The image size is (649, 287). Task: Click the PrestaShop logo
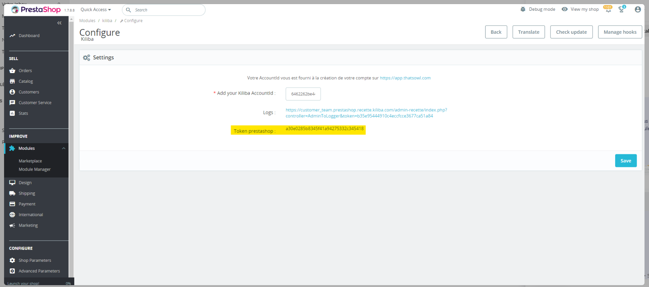click(36, 10)
